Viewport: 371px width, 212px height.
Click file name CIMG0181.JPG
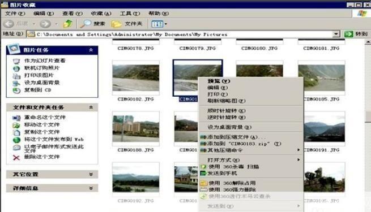tap(321, 49)
